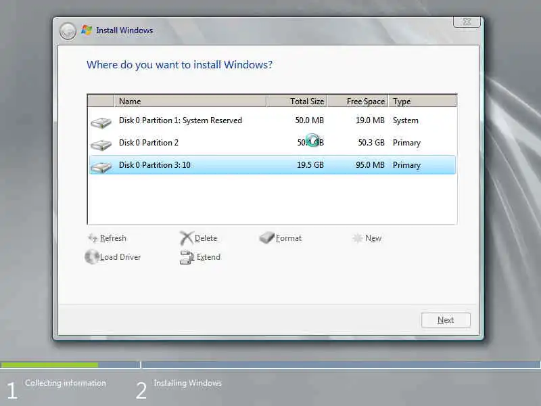This screenshot has width=541, height=406.
Task: Select Disk 0 Partition 2 row
Action: (x=273, y=143)
